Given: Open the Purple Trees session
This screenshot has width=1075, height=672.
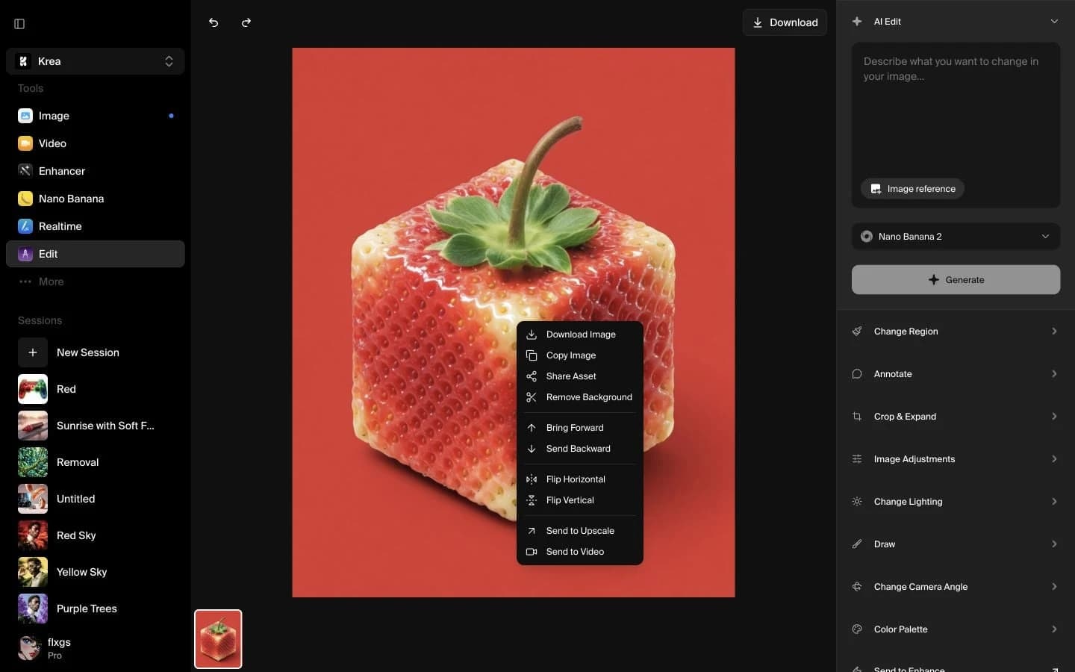Looking at the screenshot, I should coord(96,609).
